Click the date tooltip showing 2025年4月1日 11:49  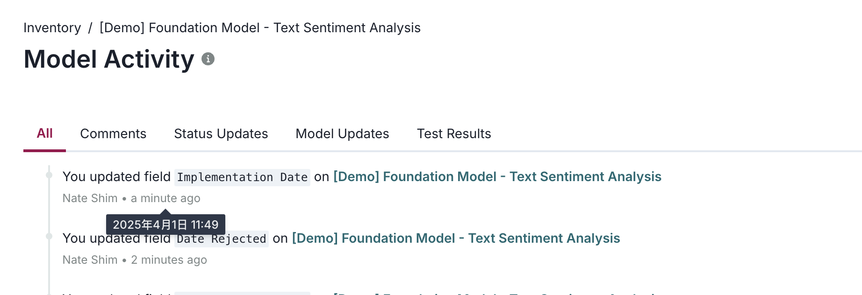[165, 224]
